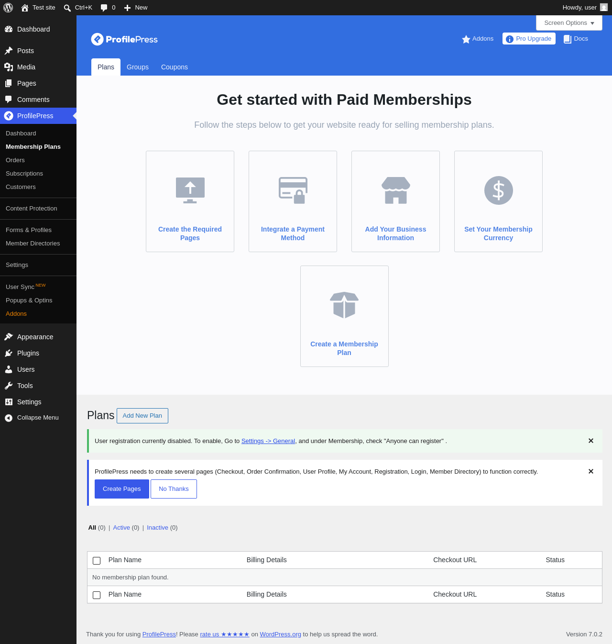Open Add Your Business Information link

coord(396,233)
